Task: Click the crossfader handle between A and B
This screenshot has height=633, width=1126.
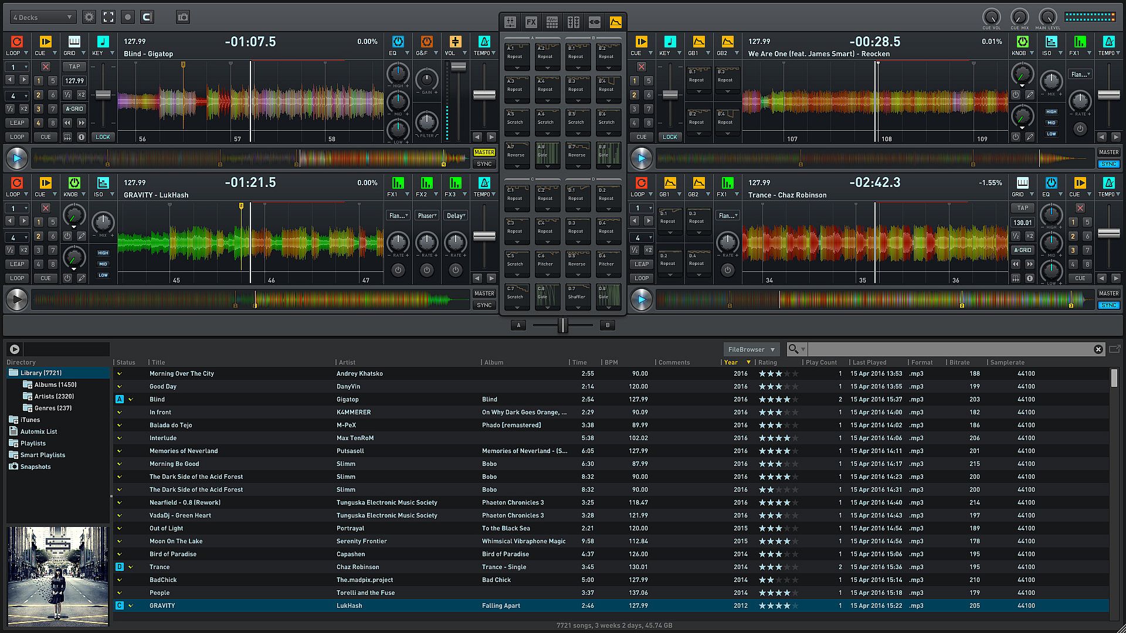Action: point(562,325)
